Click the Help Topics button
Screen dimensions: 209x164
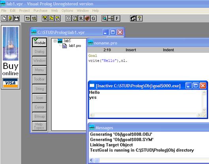point(40,126)
